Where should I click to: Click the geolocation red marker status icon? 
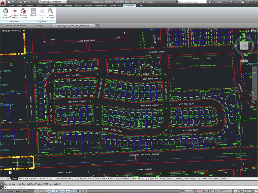pyautogui.click(x=199, y=191)
